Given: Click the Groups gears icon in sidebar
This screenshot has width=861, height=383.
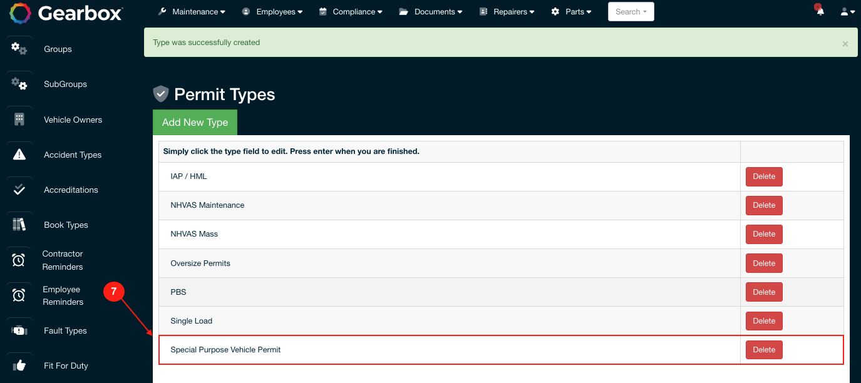Looking at the screenshot, I should coord(19,48).
